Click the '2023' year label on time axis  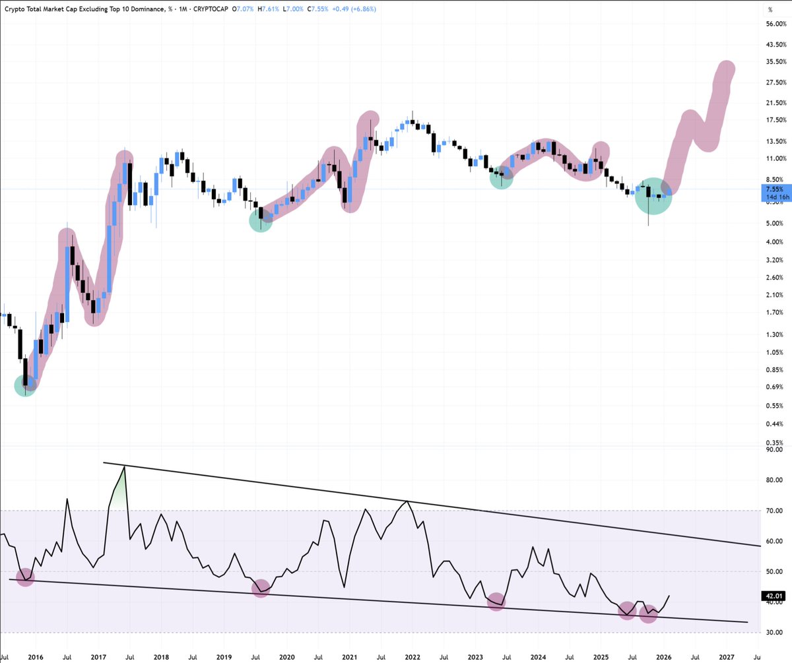(x=475, y=657)
